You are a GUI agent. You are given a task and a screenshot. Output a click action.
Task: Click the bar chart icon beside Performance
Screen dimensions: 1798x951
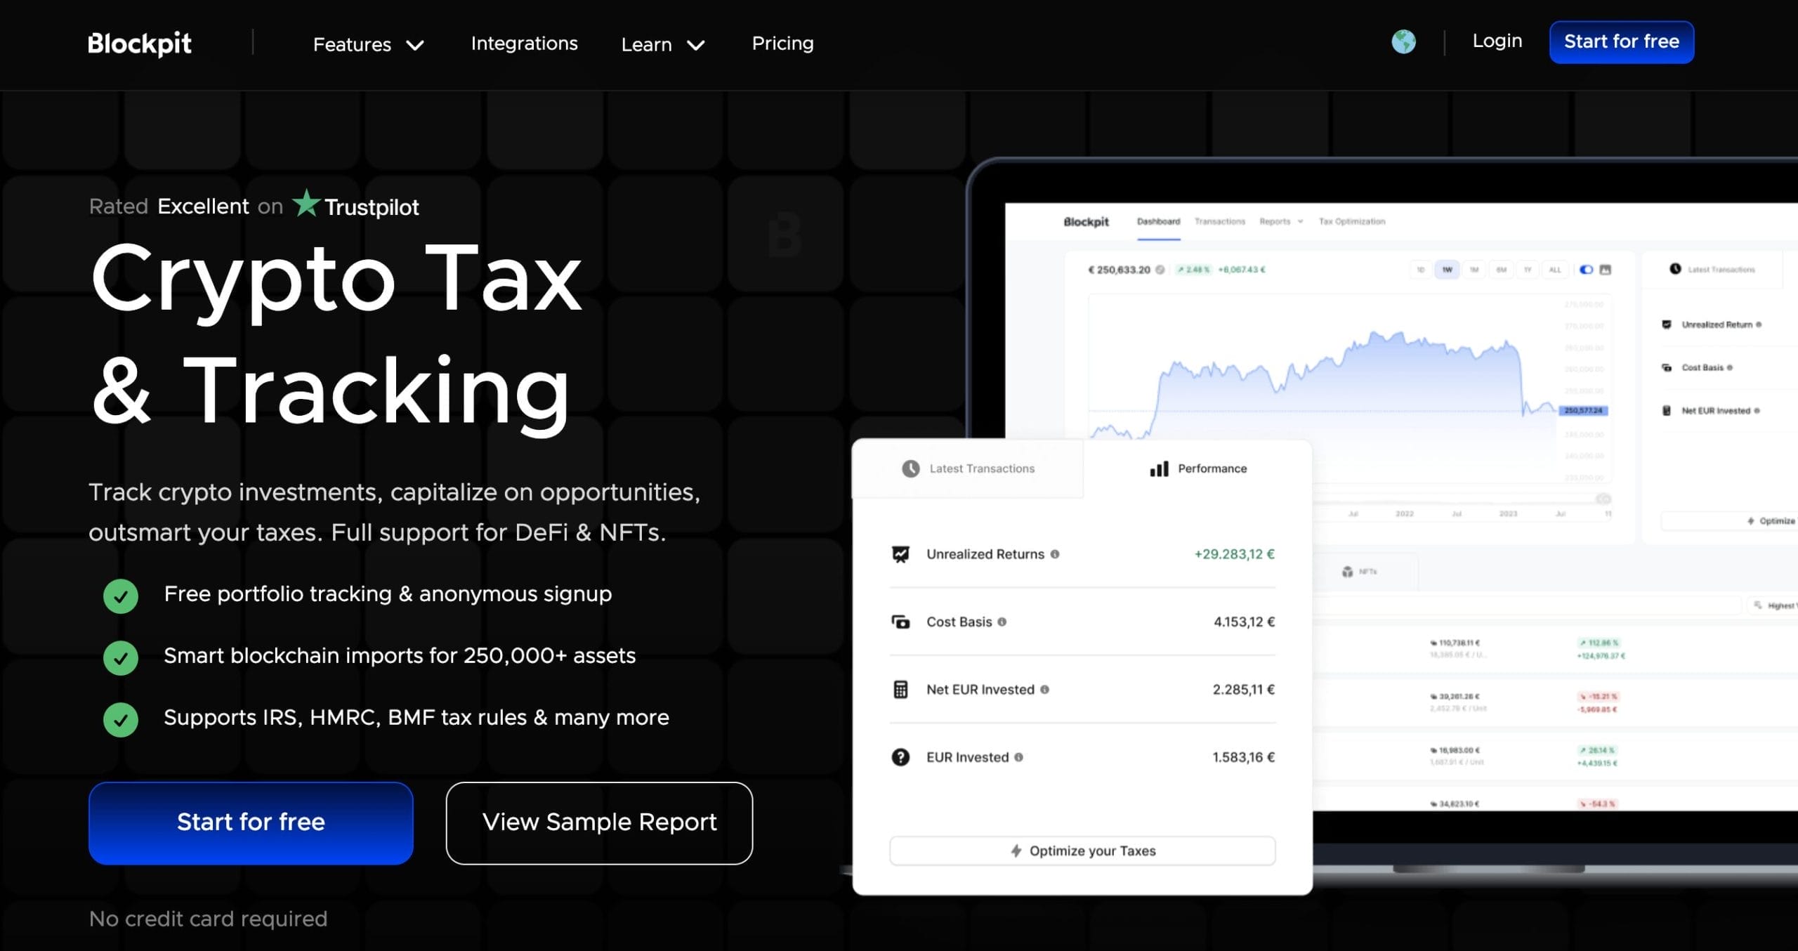tap(1159, 468)
